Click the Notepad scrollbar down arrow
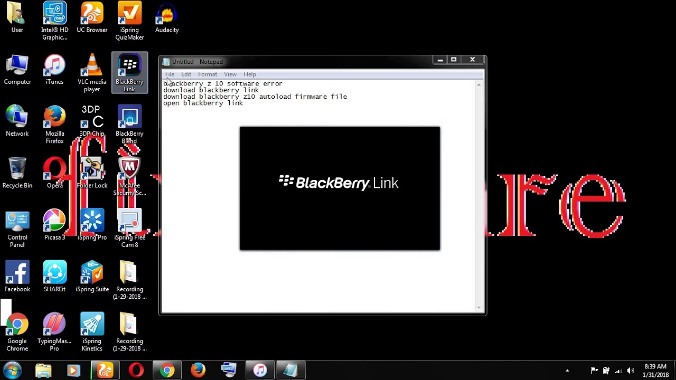Image resolution: width=676 pixels, height=380 pixels. click(479, 307)
